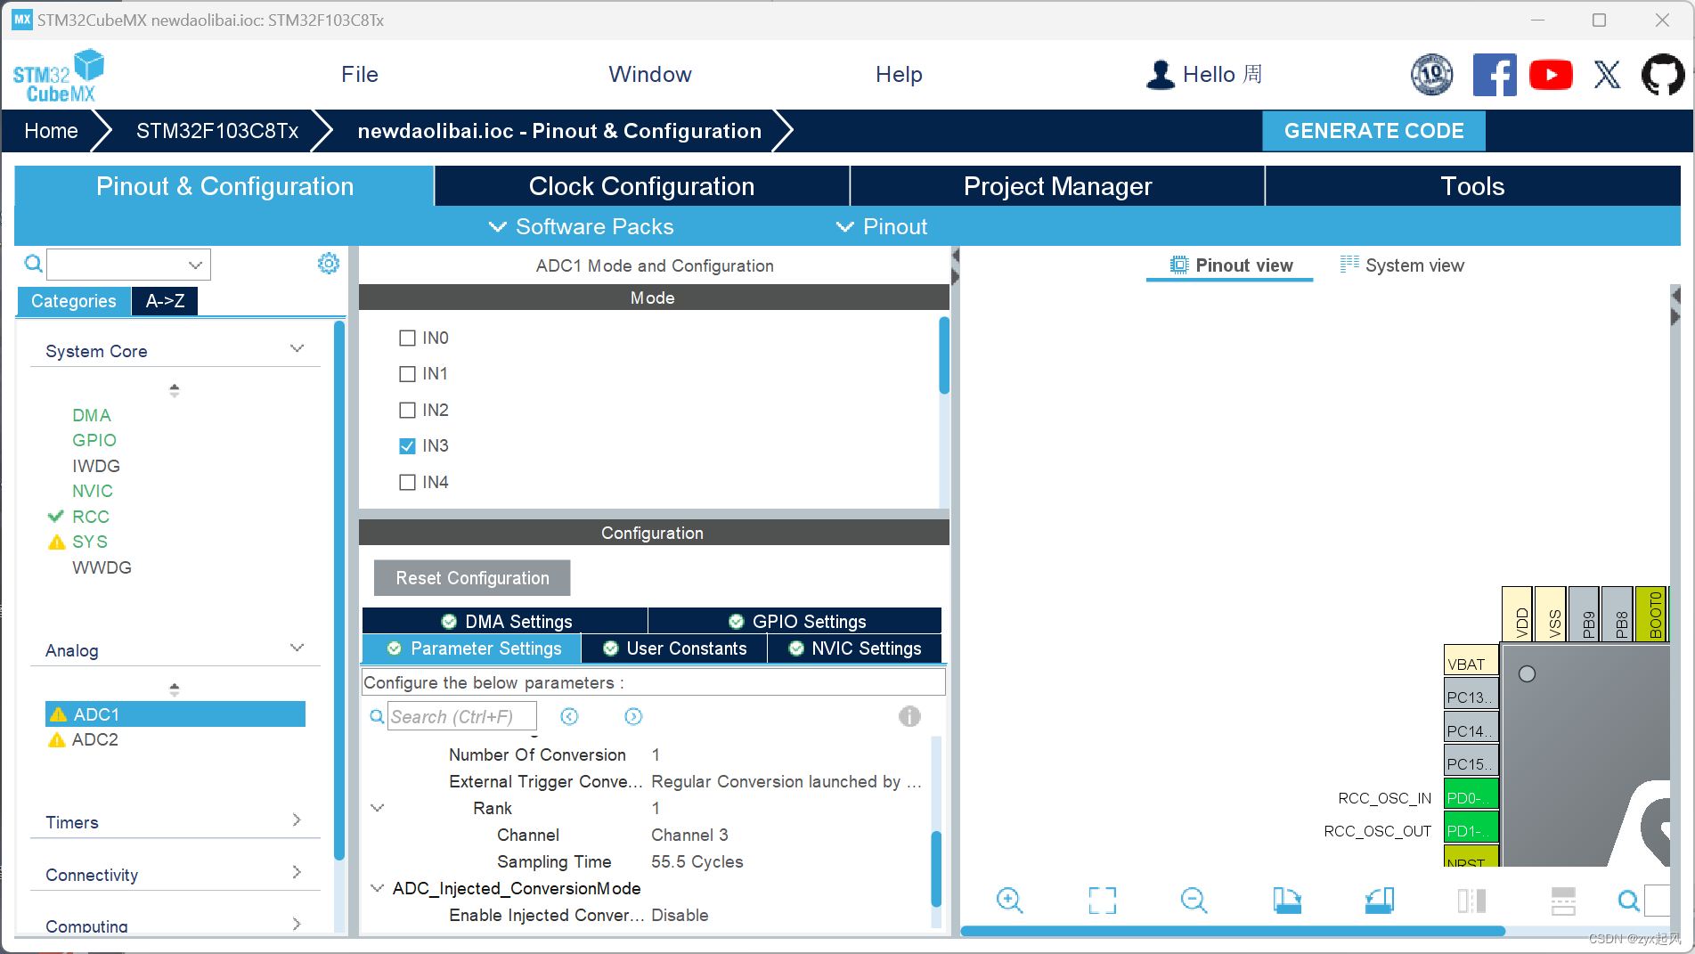Screen dimensions: 1695x954
Task: Click the BOOT0 pin on chip
Action: [x=1652, y=614]
